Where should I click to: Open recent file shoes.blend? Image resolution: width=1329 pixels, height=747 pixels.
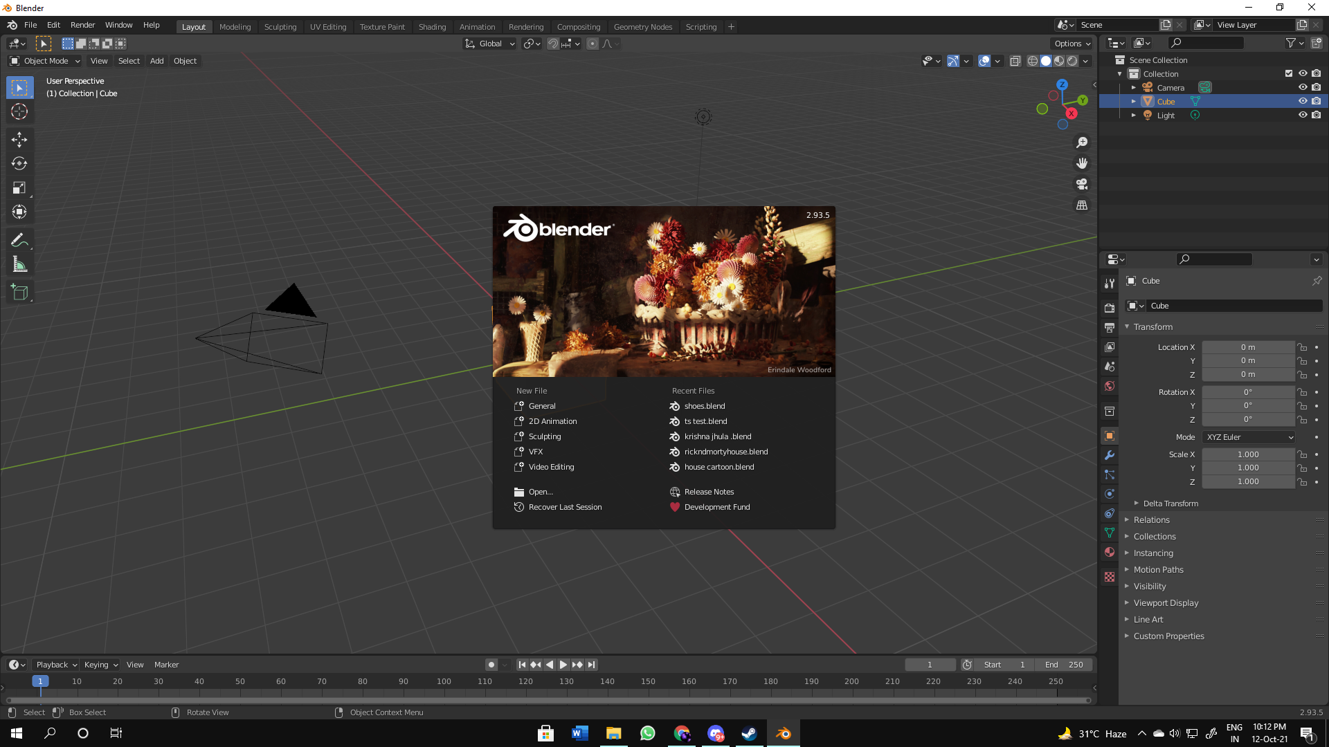pos(705,406)
